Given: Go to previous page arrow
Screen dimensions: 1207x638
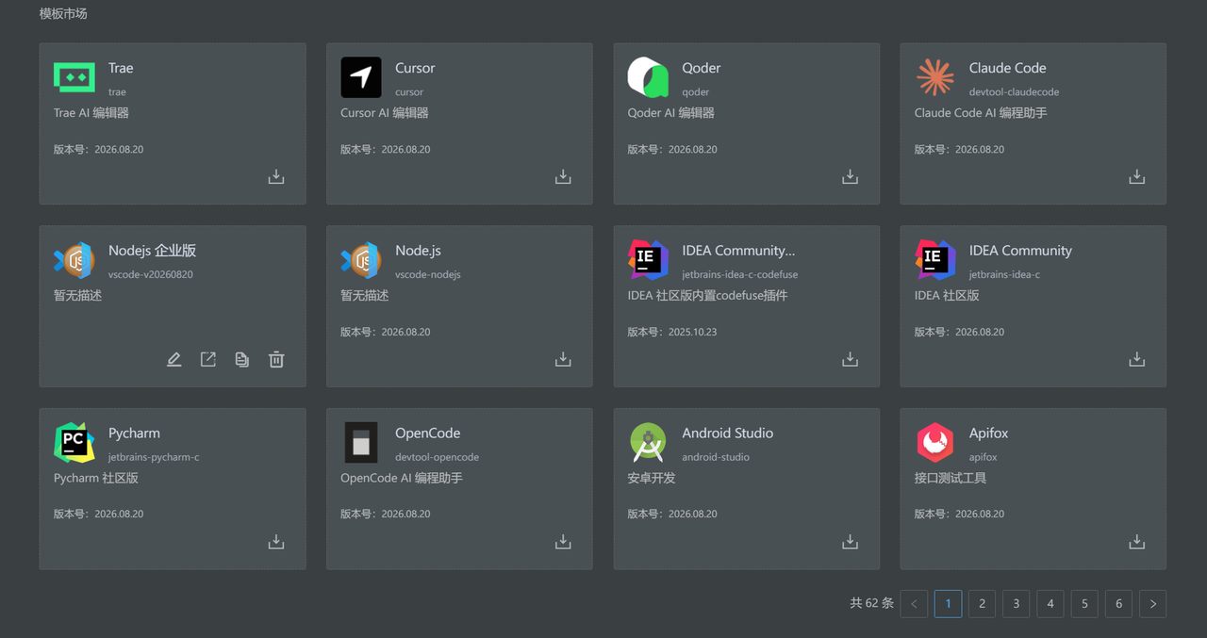Looking at the screenshot, I should (914, 604).
